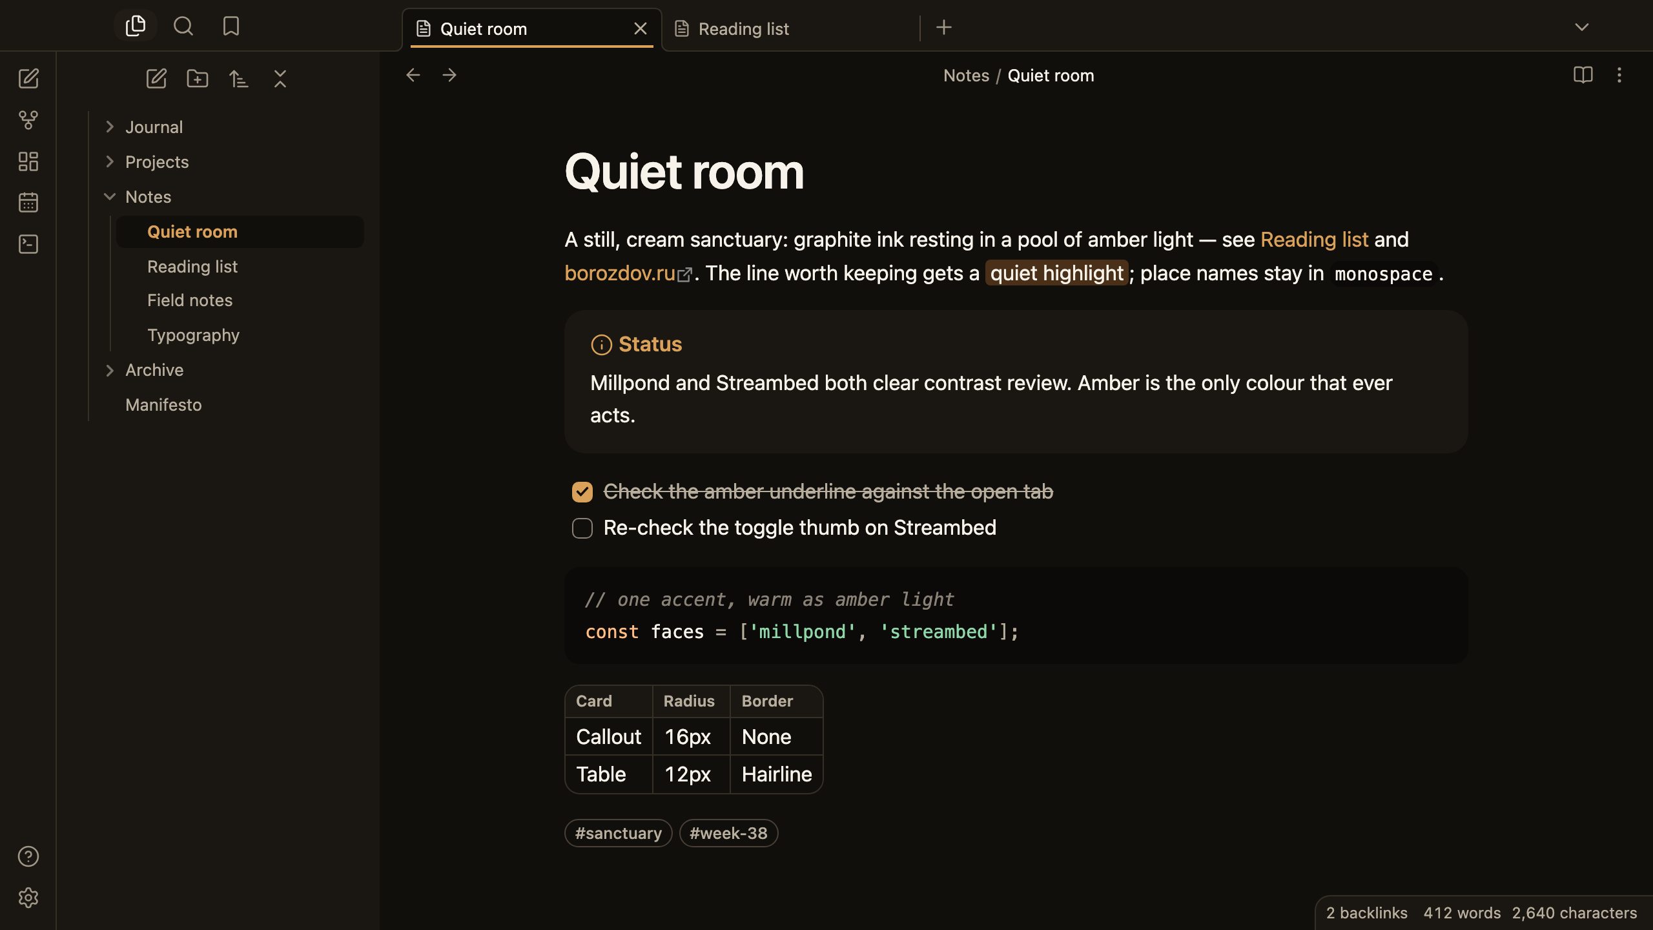Viewport: 1653px width, 930px height.
Task: Open Field notes in the sidebar
Action: click(240, 300)
